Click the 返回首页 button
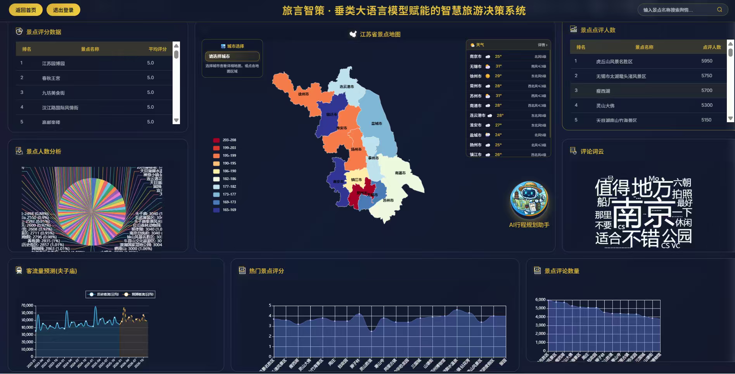Viewport: 735px width, 374px height. 26,10
